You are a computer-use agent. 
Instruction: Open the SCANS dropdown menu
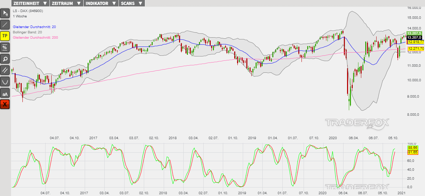tap(132, 3)
